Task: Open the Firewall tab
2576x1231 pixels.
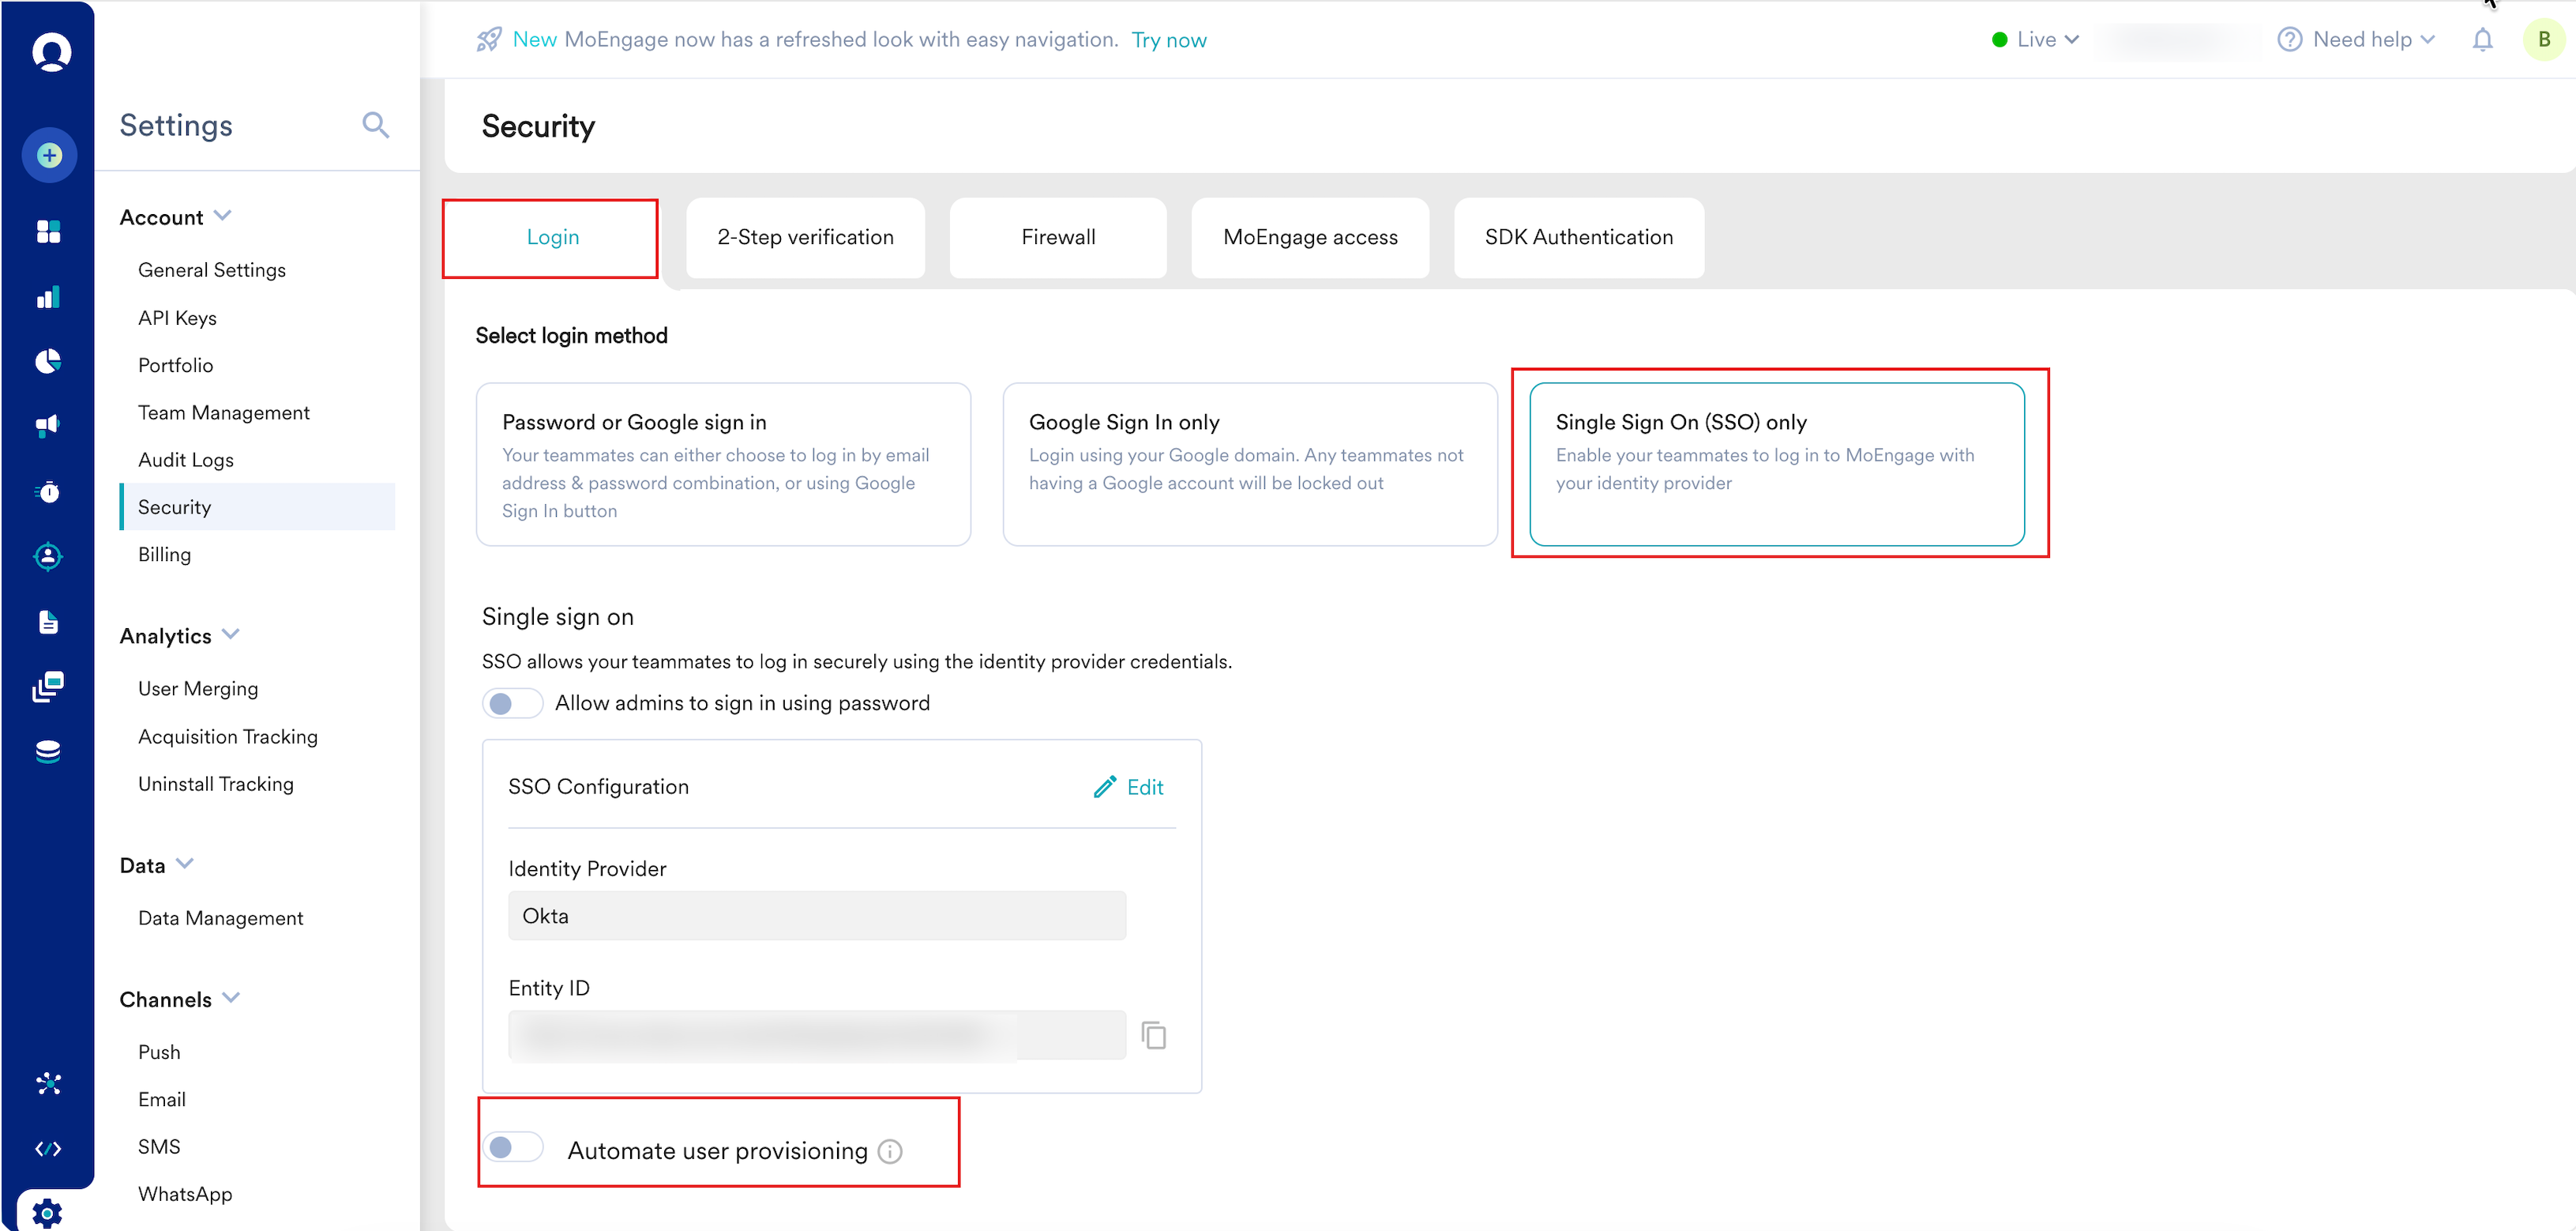Action: click(x=1058, y=237)
